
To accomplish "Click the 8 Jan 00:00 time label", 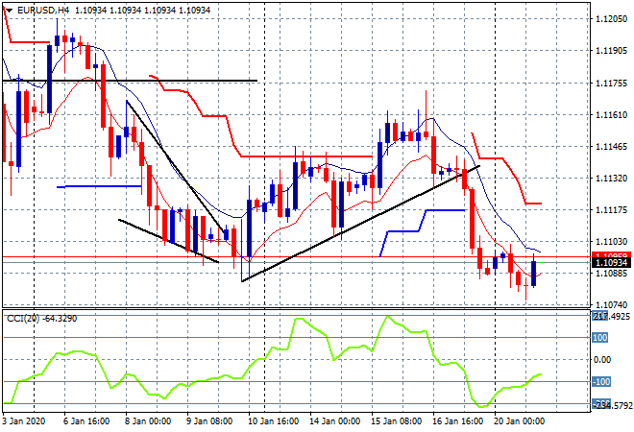I will click(x=148, y=421).
